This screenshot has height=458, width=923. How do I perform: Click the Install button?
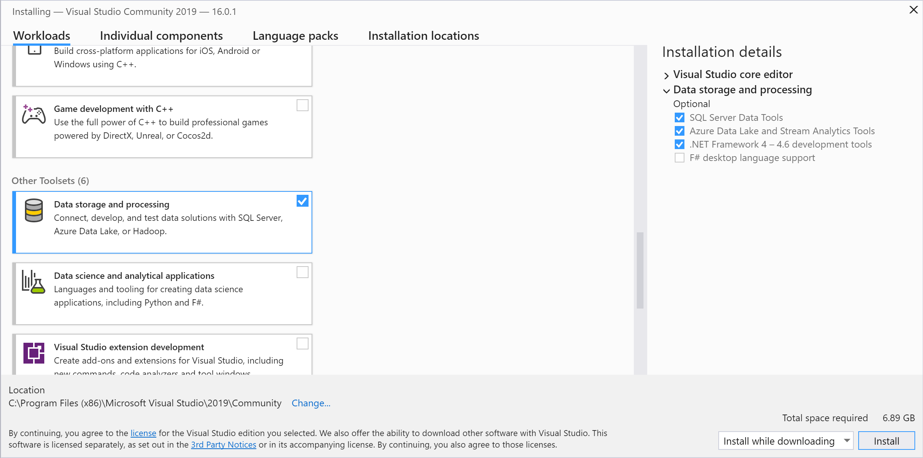click(887, 441)
